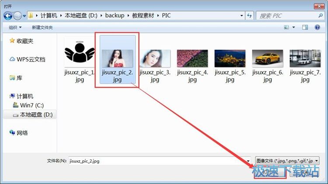The image size is (328, 184).
Task: Select the jisuxz_pic_3.jpg thumbnail
Action: (155, 58)
